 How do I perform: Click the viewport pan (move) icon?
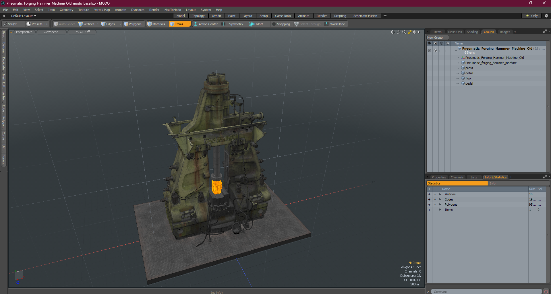point(393,32)
